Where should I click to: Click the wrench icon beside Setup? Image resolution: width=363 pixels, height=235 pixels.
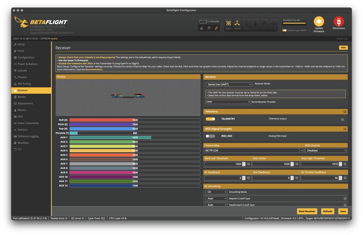pos(15,44)
